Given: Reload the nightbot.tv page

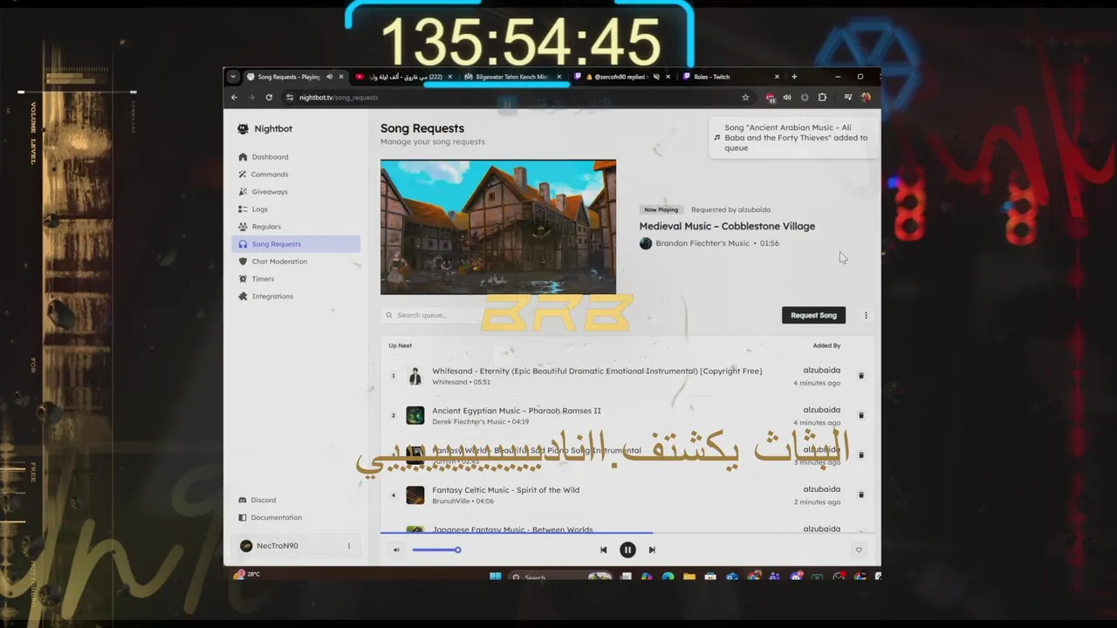Looking at the screenshot, I should coord(269,98).
